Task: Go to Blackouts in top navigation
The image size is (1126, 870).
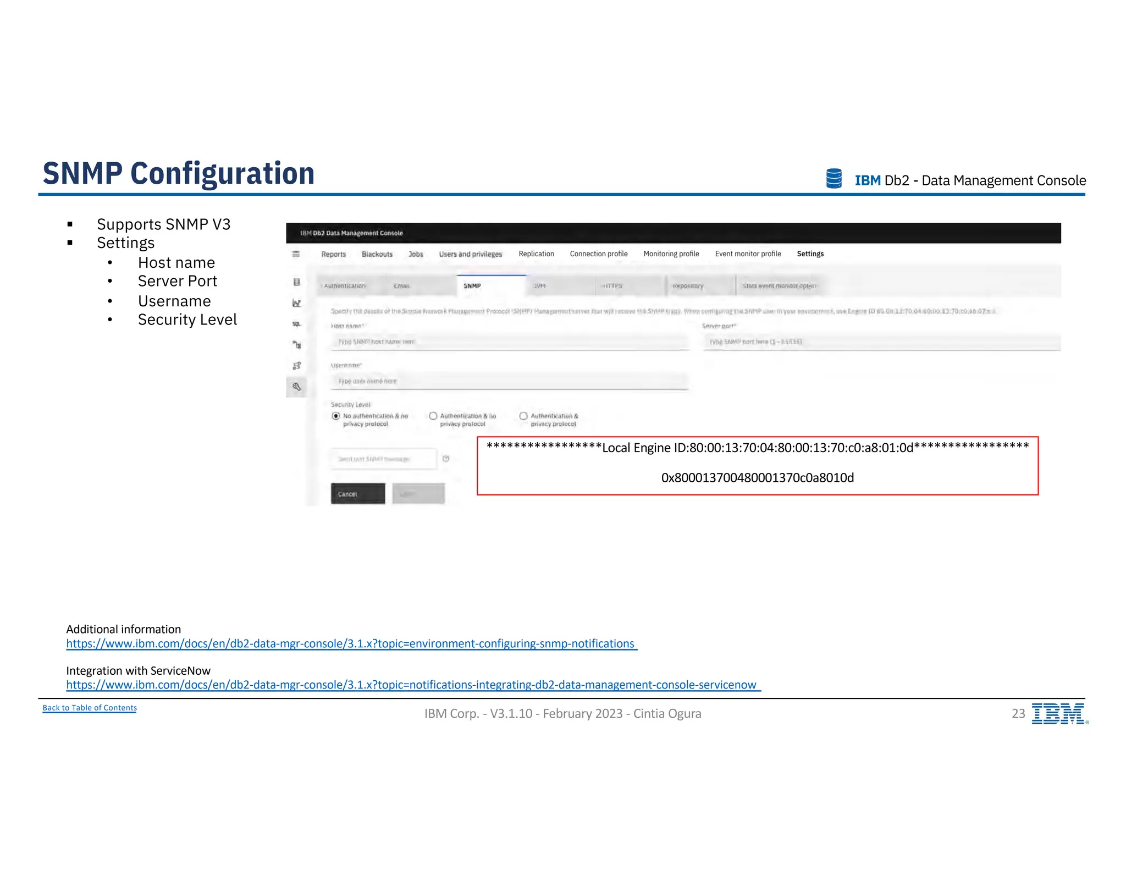Action: (377, 254)
